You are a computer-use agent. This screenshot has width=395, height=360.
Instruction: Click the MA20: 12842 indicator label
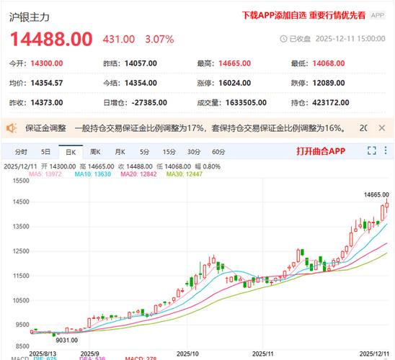138,174
